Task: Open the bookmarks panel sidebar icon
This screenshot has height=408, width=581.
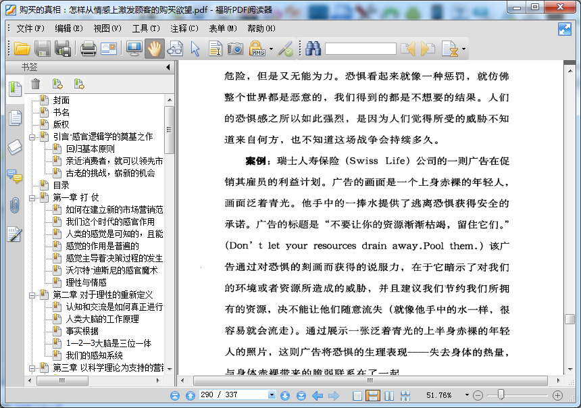Action: click(x=15, y=89)
